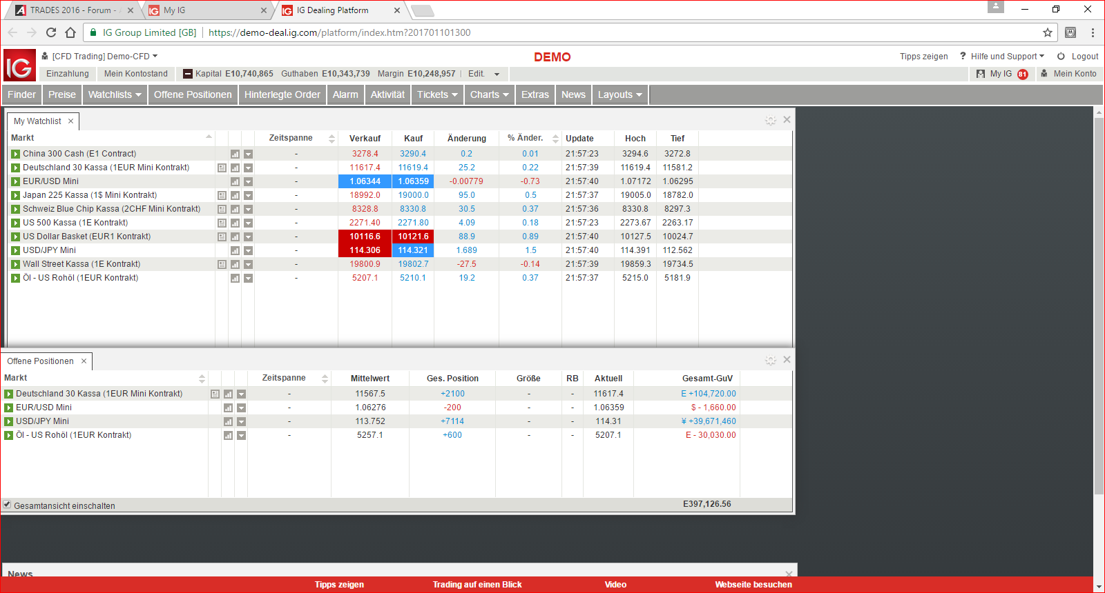Expand the Tickets dropdown menu
Image resolution: width=1105 pixels, height=593 pixels.
tap(438, 94)
